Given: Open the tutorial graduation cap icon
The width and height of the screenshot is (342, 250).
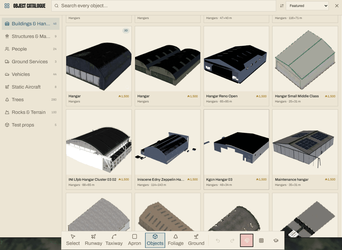Looking at the screenshot, I should pyautogui.click(x=276, y=240).
